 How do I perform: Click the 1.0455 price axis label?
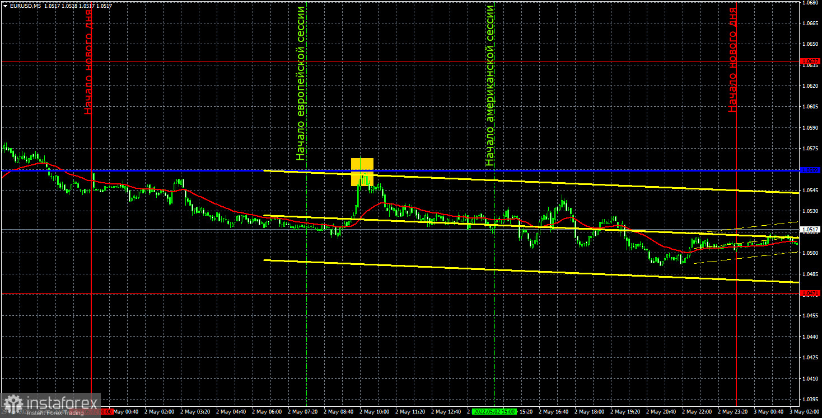click(x=810, y=316)
